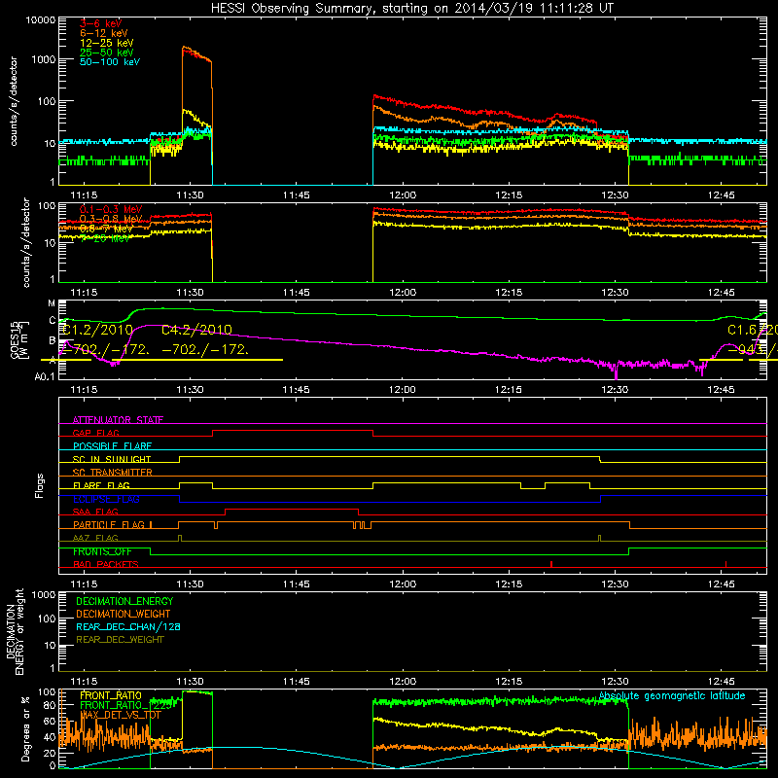
Task: Click the '10000' tick on the top plot
Action: pyautogui.click(x=41, y=19)
